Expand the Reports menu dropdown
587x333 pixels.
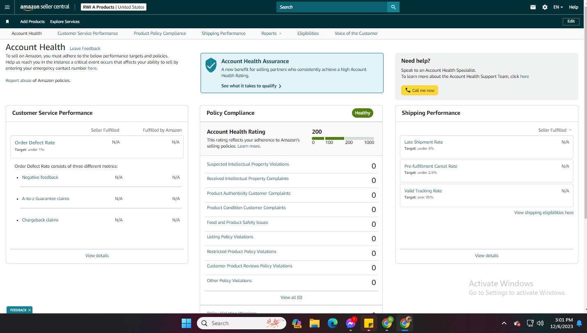click(x=271, y=33)
